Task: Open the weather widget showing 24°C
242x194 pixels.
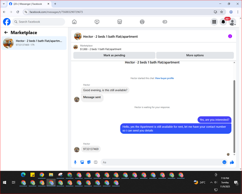Action: 199,182
